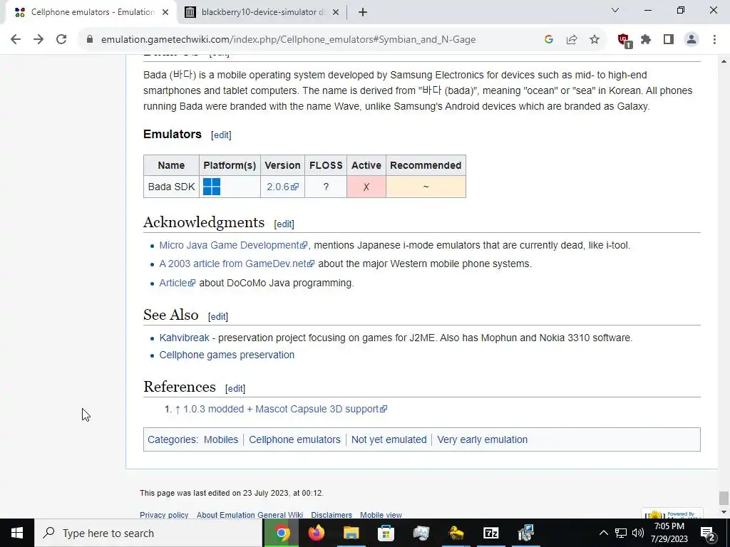Click the page vertical scrollbar thumb
The width and height of the screenshot is (730, 547).
pos(724,498)
